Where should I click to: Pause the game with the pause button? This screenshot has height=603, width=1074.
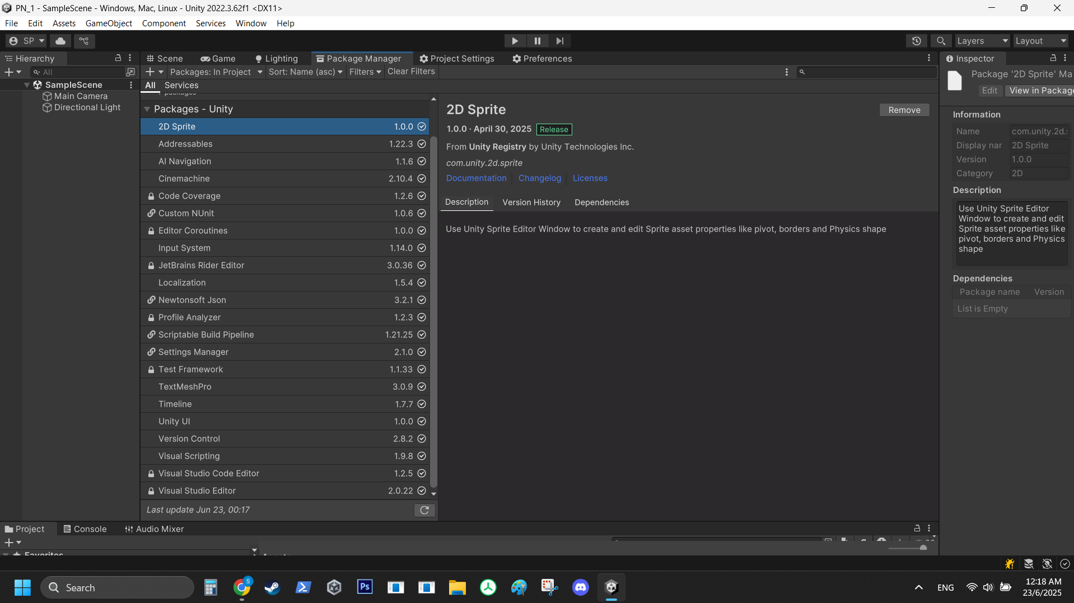tap(537, 41)
